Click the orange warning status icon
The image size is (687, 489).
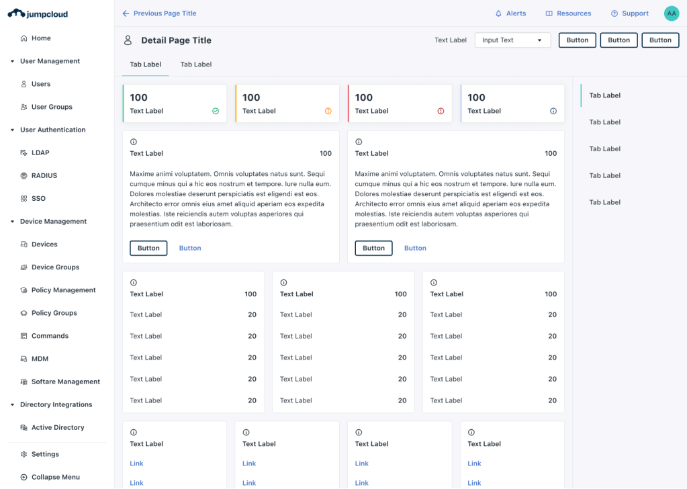pyautogui.click(x=328, y=112)
